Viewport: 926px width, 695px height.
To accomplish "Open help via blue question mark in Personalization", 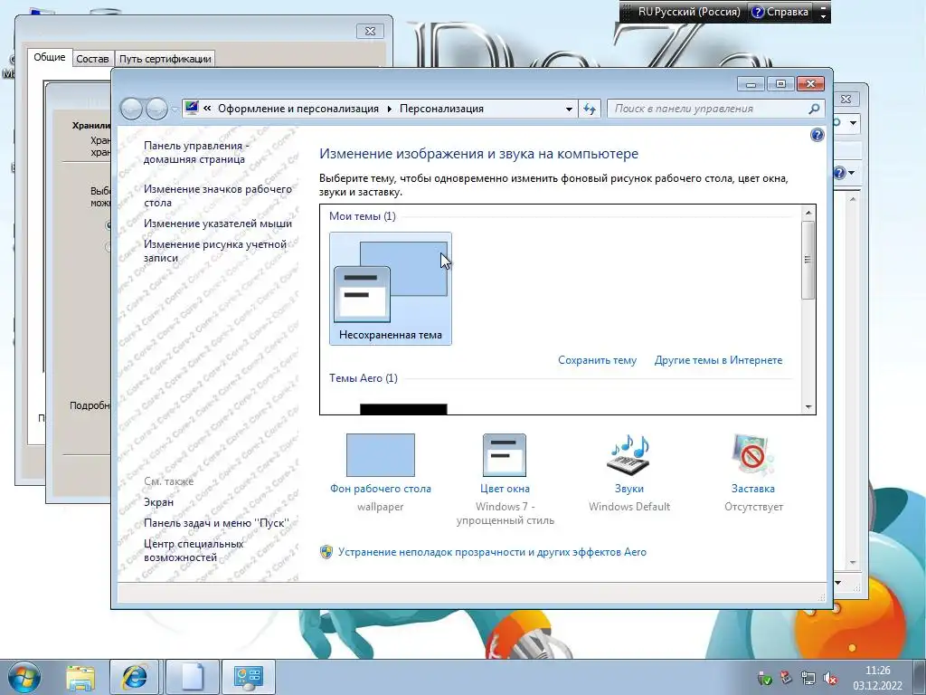I will [817, 136].
